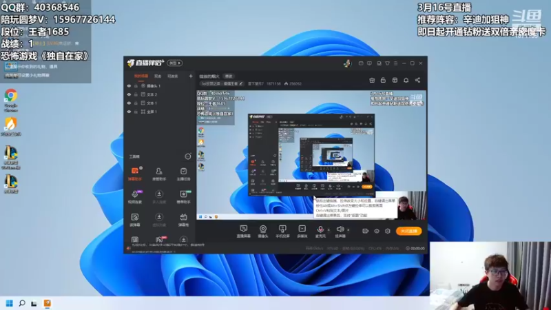Hide the 全屏 1 layer
551x310 pixels.
pyautogui.click(x=129, y=112)
